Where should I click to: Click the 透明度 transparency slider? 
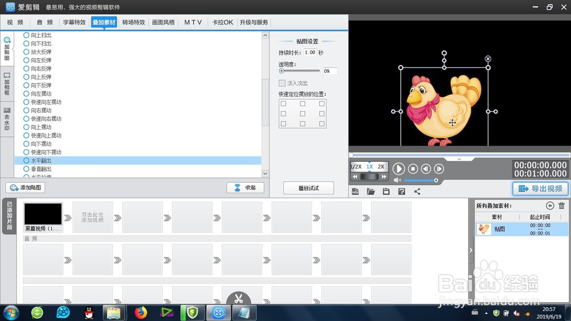(299, 71)
